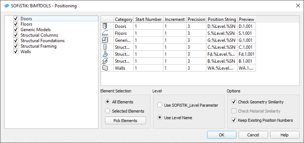Screen dimensions: 304x143
Task: Toggle the Structural Columns checkbox
Action: 16,35
